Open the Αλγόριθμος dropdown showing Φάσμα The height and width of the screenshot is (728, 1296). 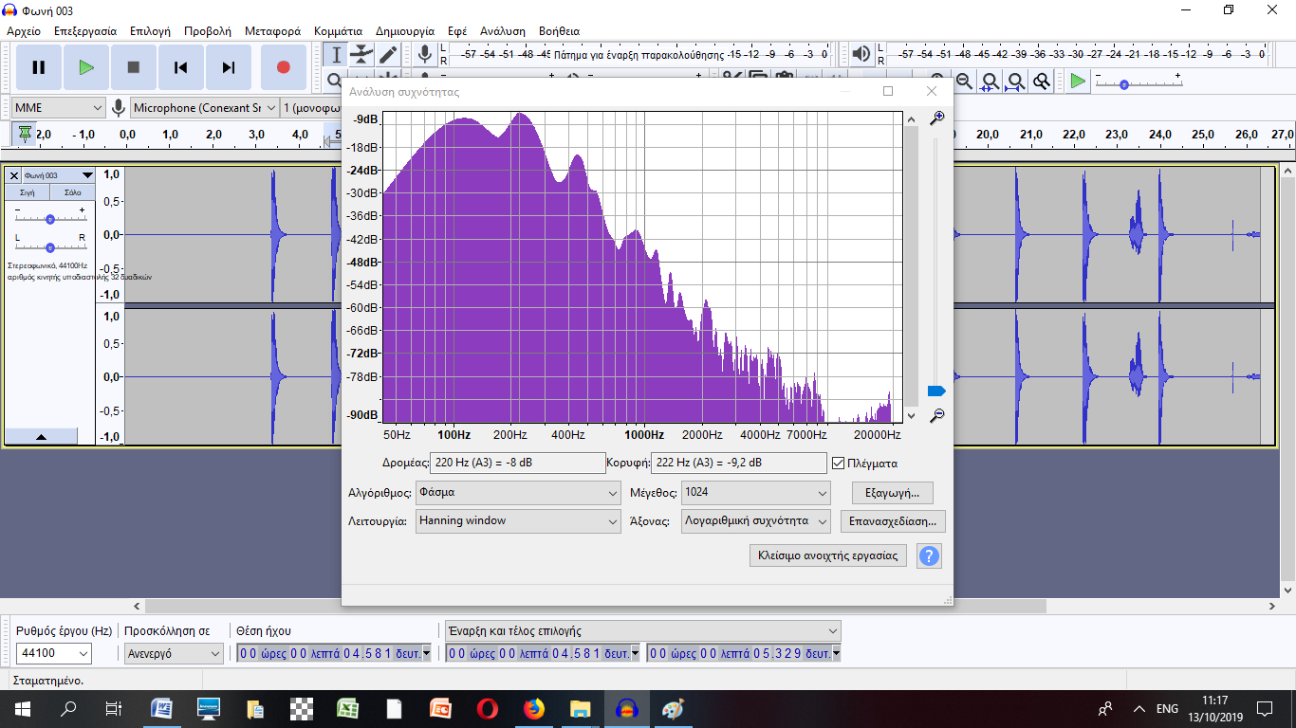click(519, 493)
